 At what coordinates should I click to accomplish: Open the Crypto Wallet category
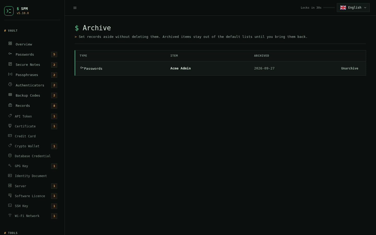coord(32,146)
